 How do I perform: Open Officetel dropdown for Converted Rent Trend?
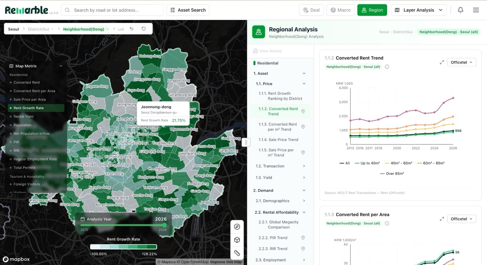(461, 62)
